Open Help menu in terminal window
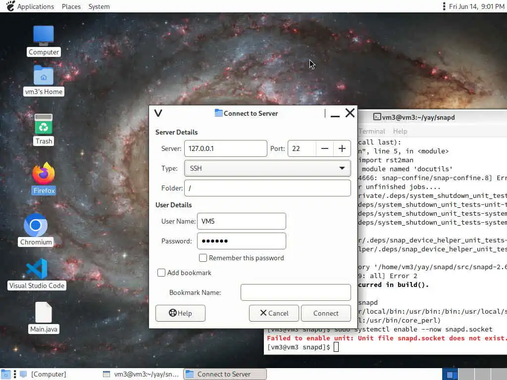507x380 pixels. [x=400, y=131]
